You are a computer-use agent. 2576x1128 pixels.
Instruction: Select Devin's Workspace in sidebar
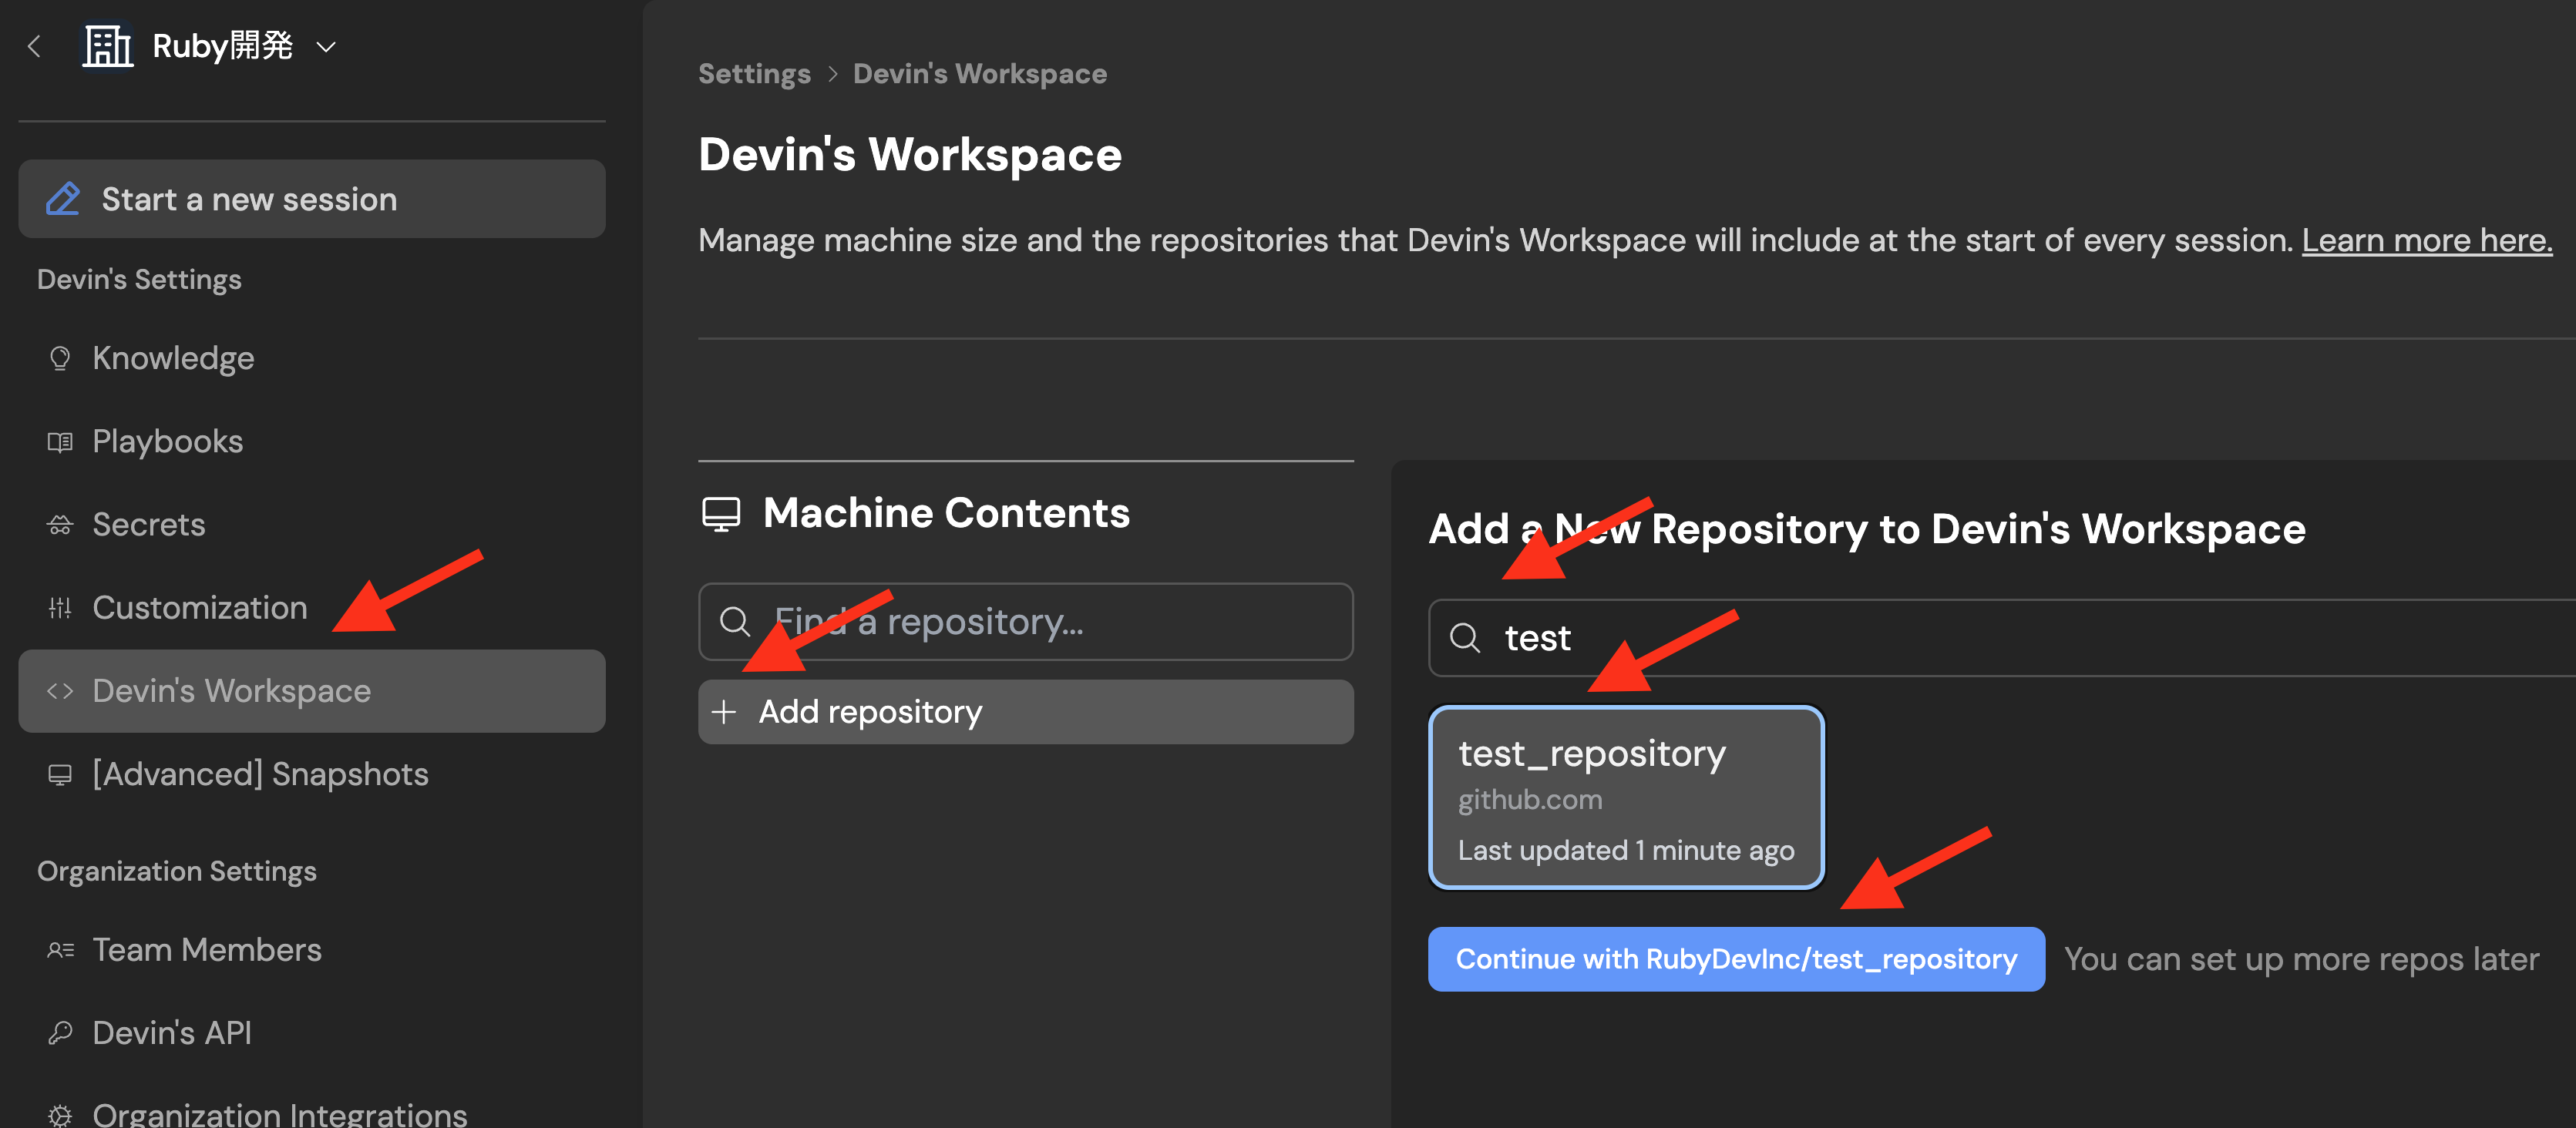pos(231,691)
